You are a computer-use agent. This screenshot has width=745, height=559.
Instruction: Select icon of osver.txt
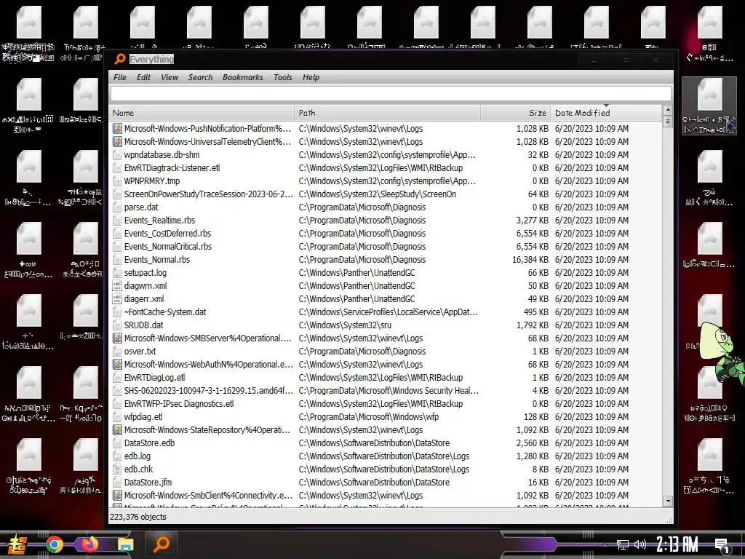pos(117,352)
